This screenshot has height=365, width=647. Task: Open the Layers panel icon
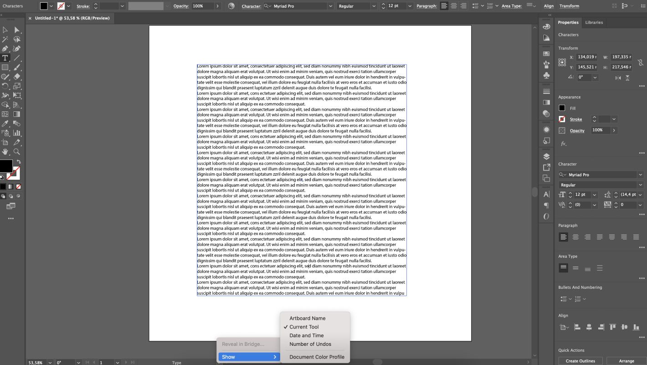pyautogui.click(x=547, y=156)
